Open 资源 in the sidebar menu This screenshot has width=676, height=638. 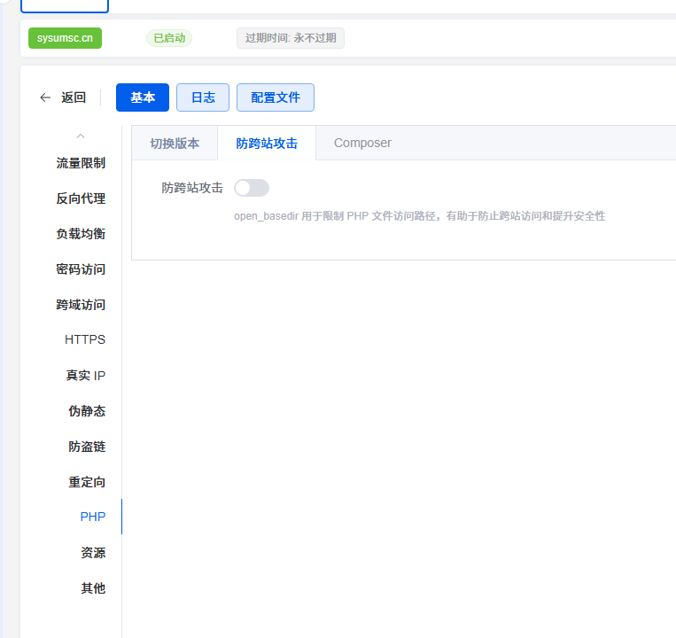pos(93,553)
